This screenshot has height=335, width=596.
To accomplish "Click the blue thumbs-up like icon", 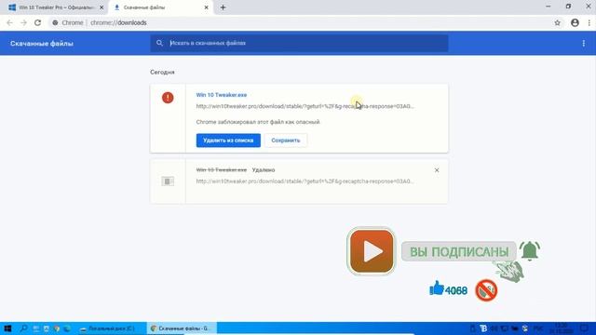I will pyautogui.click(x=437, y=288).
